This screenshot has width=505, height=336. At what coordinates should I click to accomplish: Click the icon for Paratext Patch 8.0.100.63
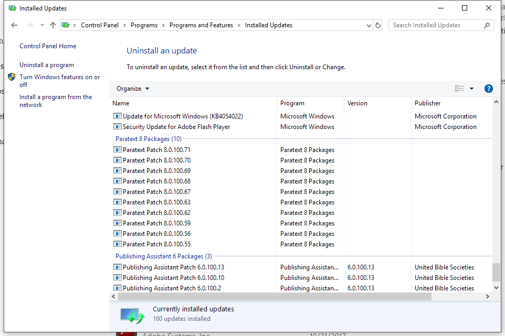pos(117,202)
